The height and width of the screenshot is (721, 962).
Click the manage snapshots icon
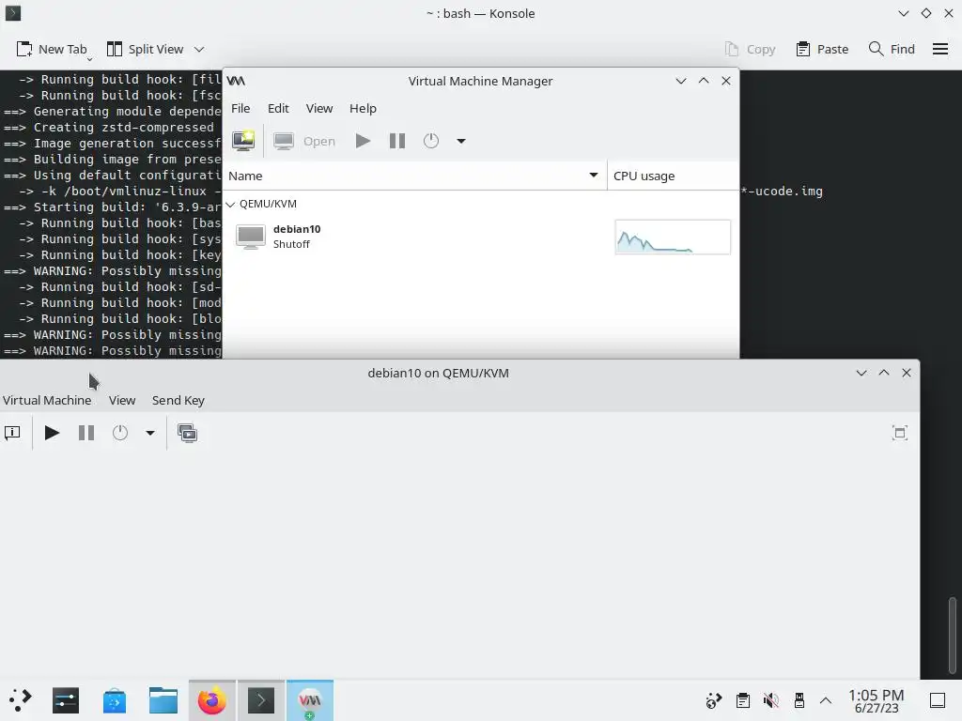click(x=187, y=433)
